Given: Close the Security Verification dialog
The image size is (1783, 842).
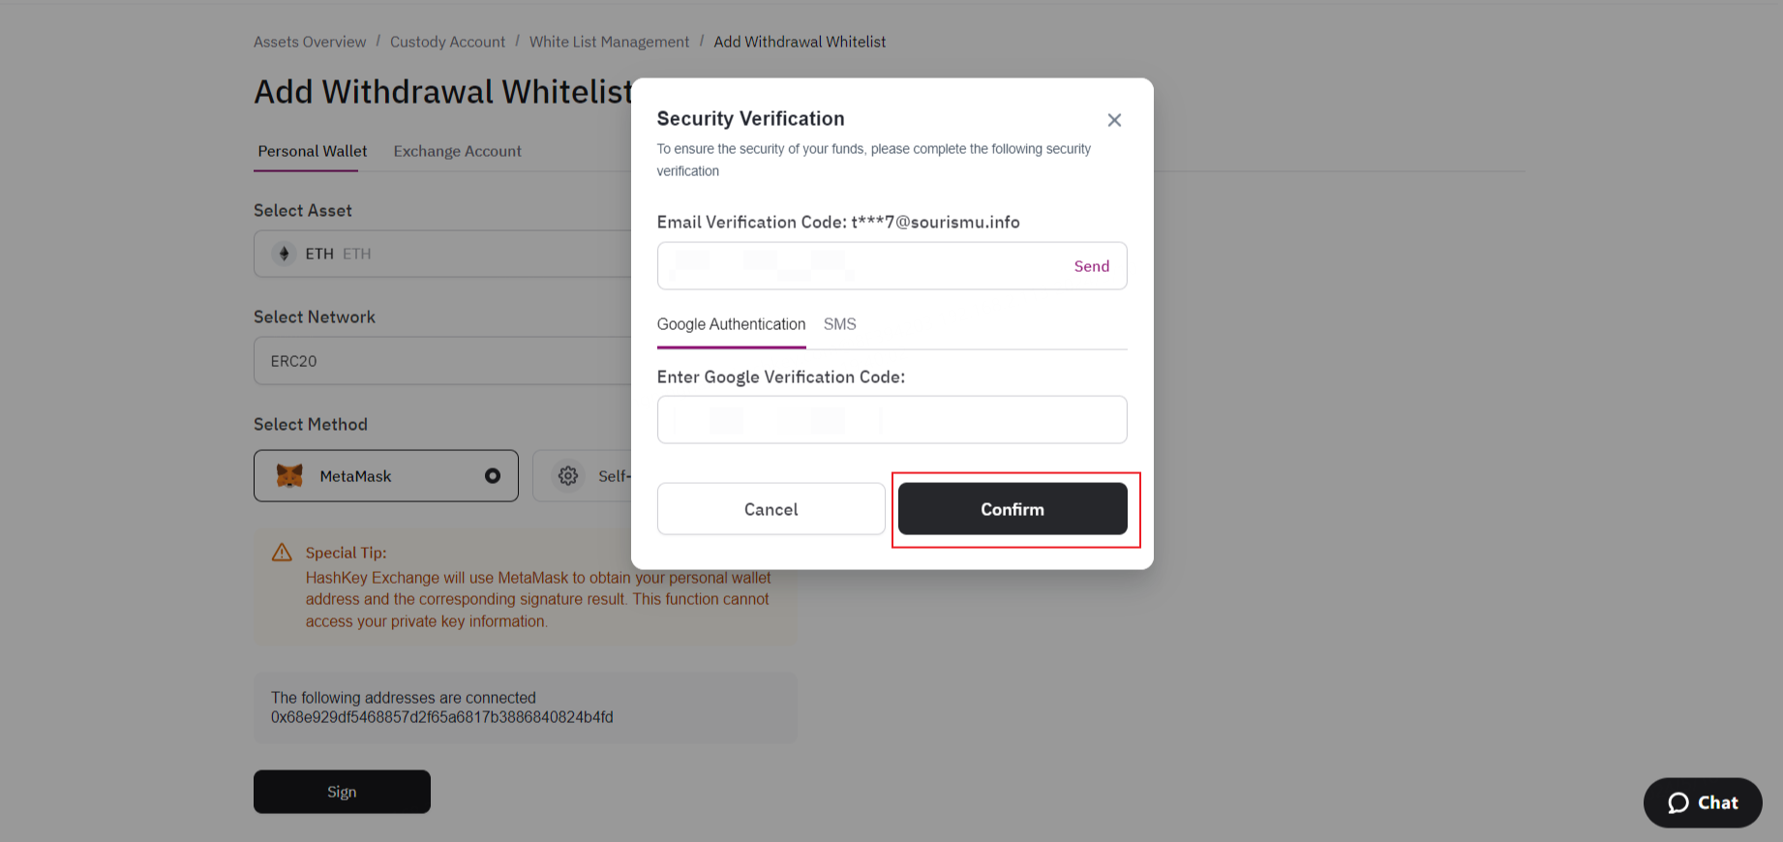Looking at the screenshot, I should (x=1114, y=120).
